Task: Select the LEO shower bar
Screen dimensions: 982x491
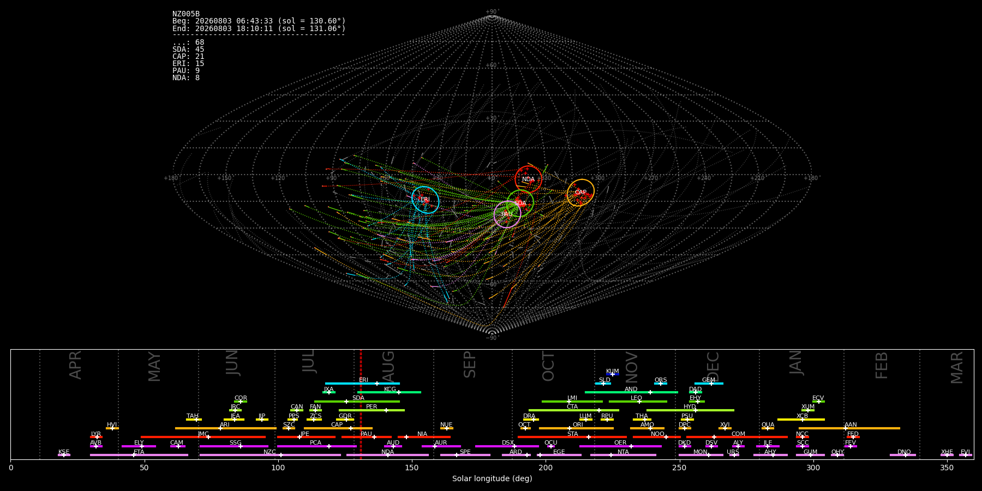Action: (638, 402)
